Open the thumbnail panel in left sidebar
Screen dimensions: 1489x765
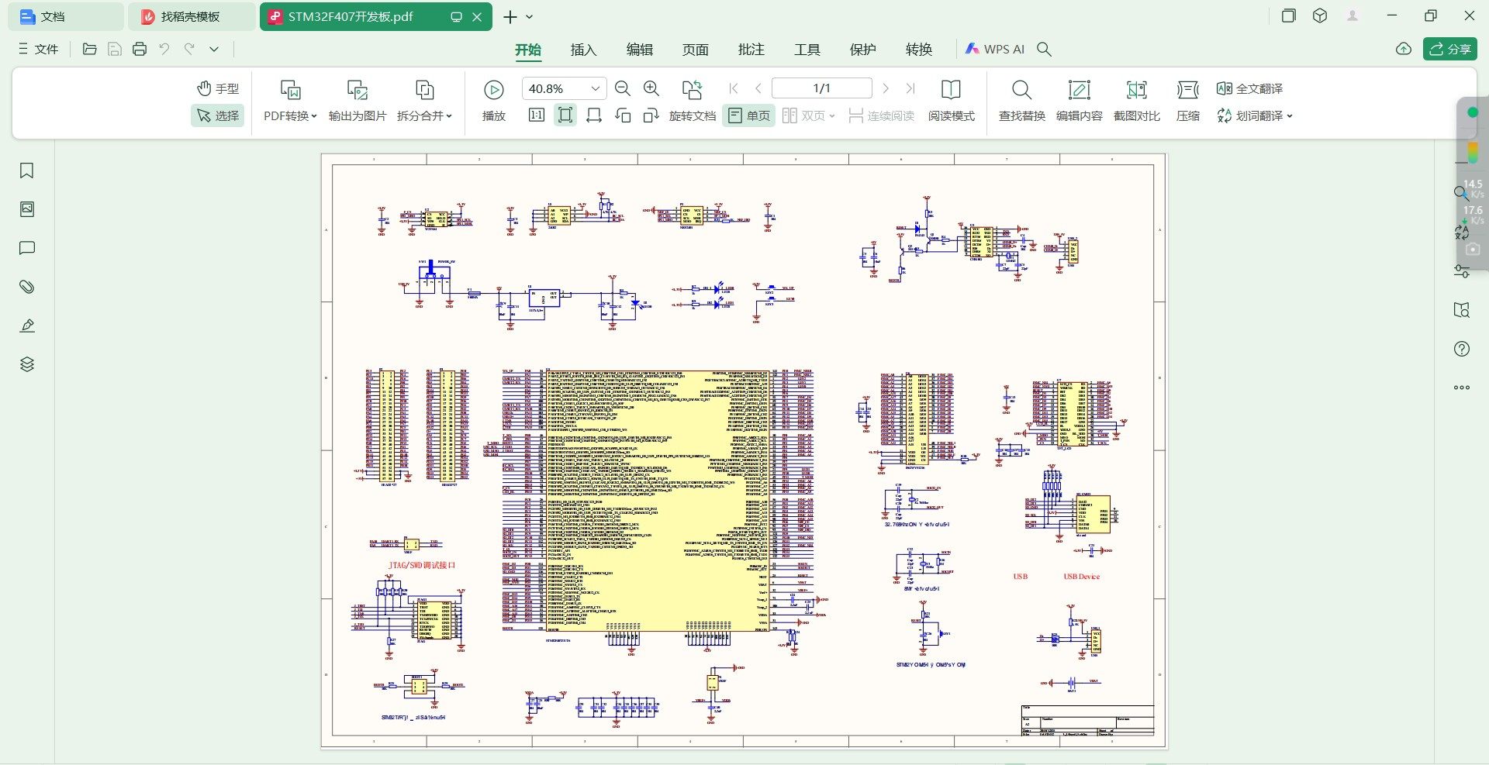(x=27, y=209)
